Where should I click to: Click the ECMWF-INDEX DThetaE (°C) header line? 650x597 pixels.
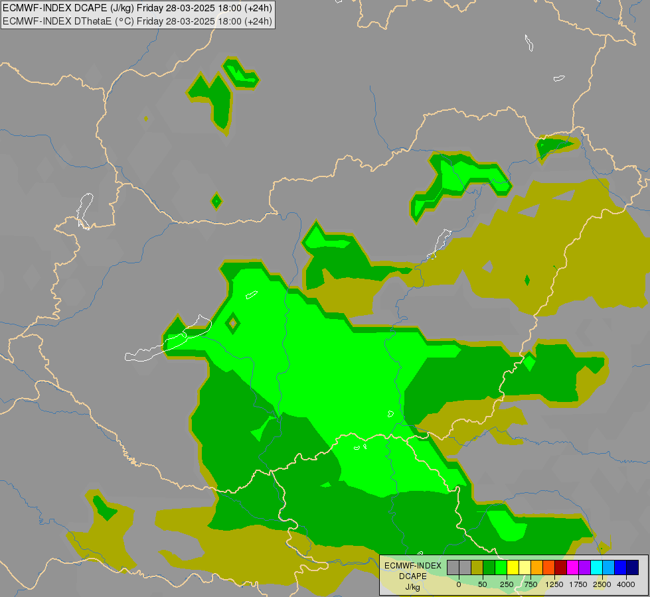pyautogui.click(x=137, y=21)
